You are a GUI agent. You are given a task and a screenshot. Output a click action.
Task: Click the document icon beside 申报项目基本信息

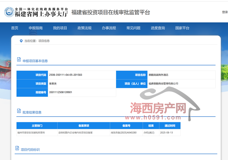(x=19, y=59)
